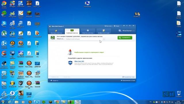Screen dimensions: 184x104
Task: Open the CCleaner desktop icon
Action: click(x=4, y=54)
